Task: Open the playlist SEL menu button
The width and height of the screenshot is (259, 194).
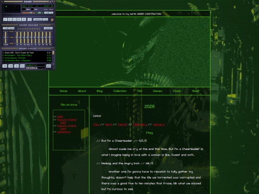Action: pyautogui.click(x=16, y=66)
